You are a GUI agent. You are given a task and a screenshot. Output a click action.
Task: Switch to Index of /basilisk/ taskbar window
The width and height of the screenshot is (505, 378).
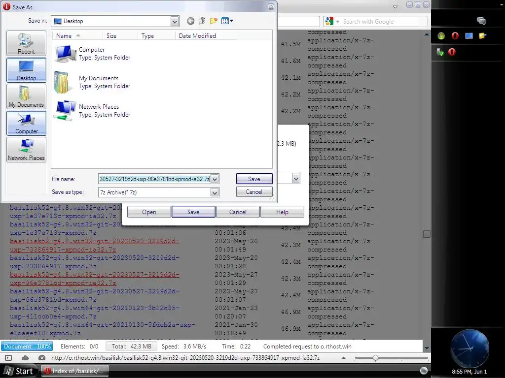[75, 371]
